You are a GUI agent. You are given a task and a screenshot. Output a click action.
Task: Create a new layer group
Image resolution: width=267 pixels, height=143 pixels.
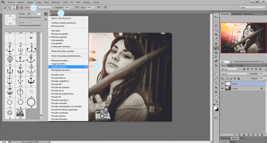pyautogui.click(x=253, y=135)
